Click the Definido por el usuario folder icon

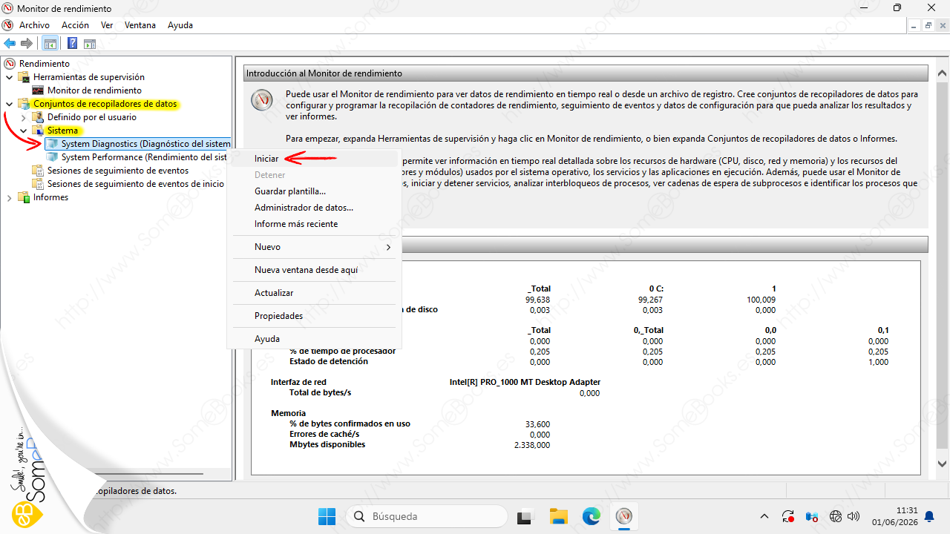click(39, 117)
